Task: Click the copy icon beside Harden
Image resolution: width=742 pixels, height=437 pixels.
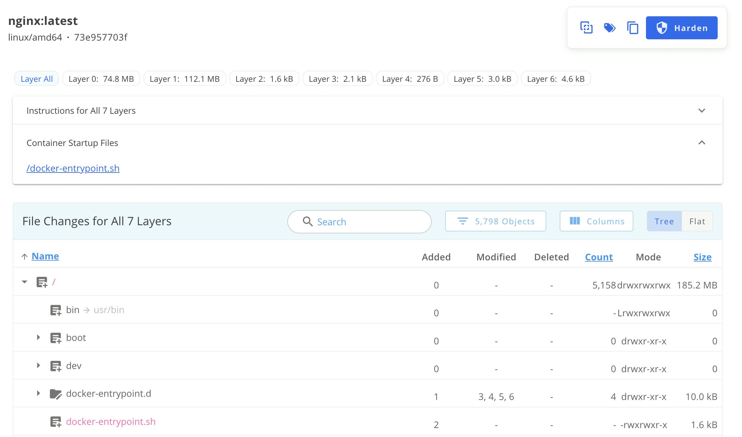Action: [x=633, y=28]
